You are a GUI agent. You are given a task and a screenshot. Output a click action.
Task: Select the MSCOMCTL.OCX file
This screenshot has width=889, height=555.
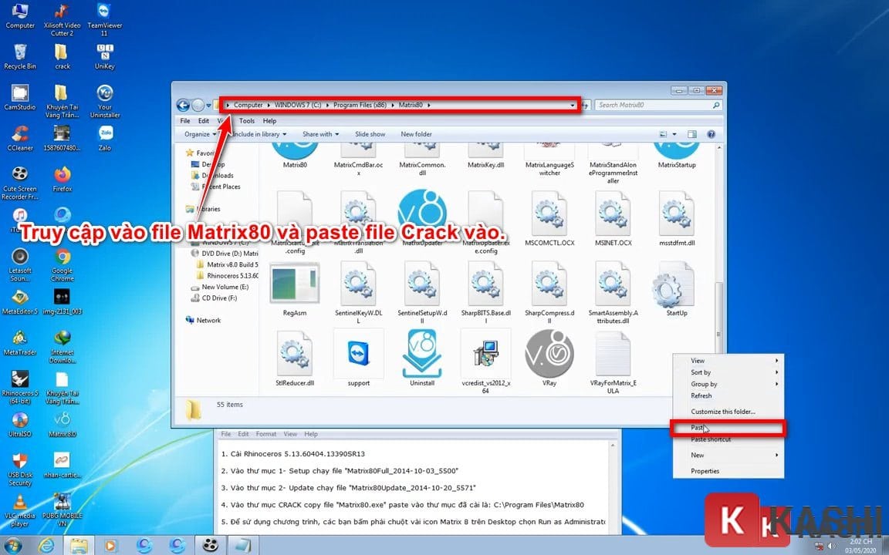tap(549, 218)
